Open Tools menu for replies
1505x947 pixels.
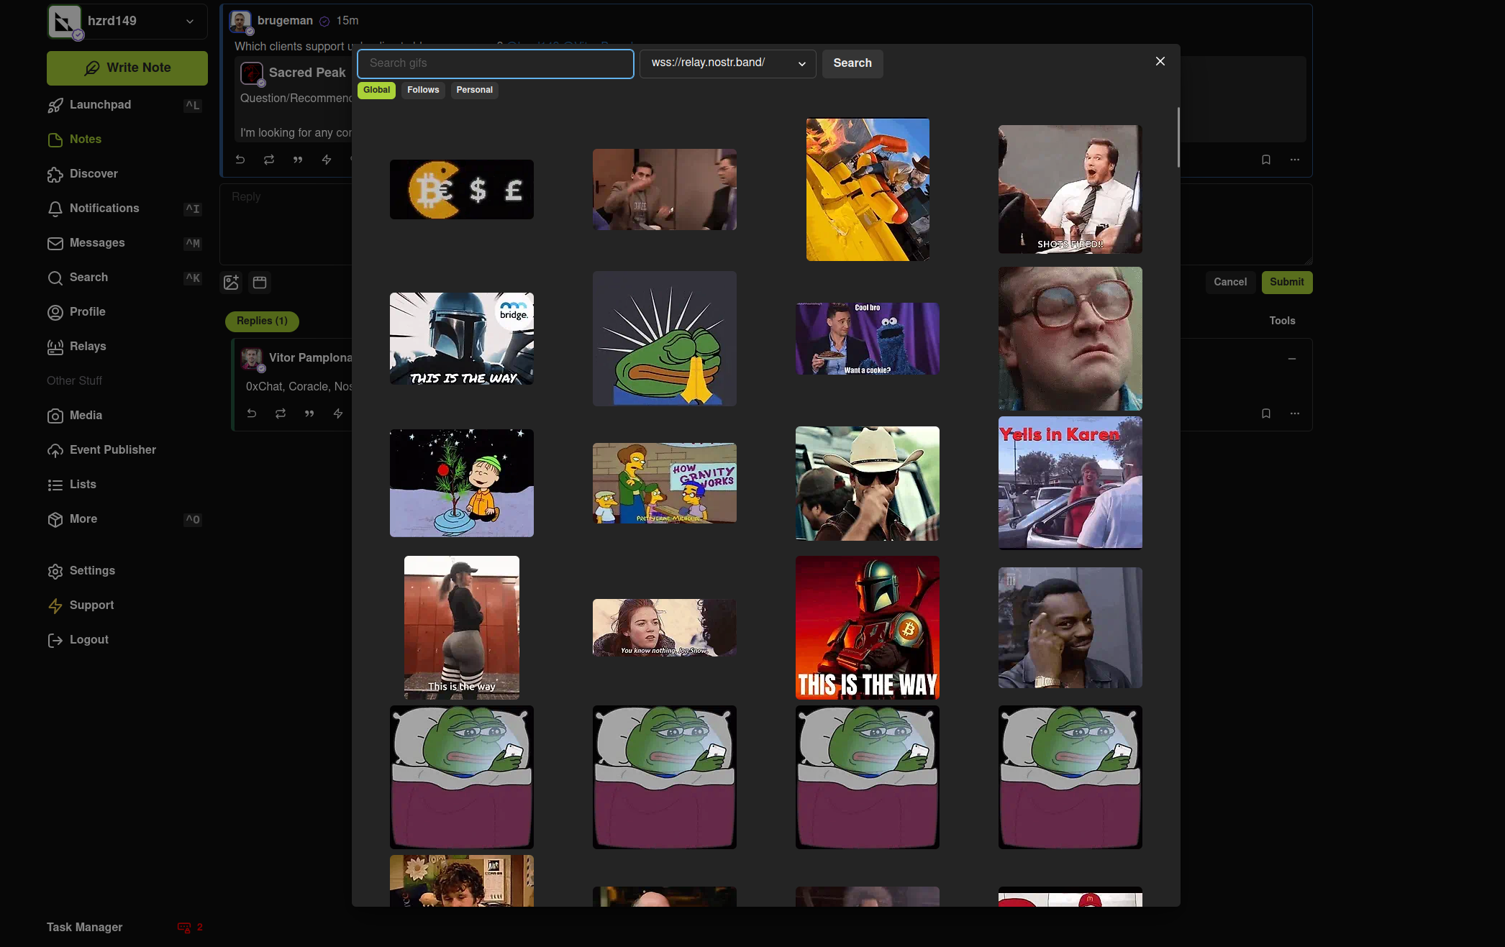click(x=1282, y=321)
